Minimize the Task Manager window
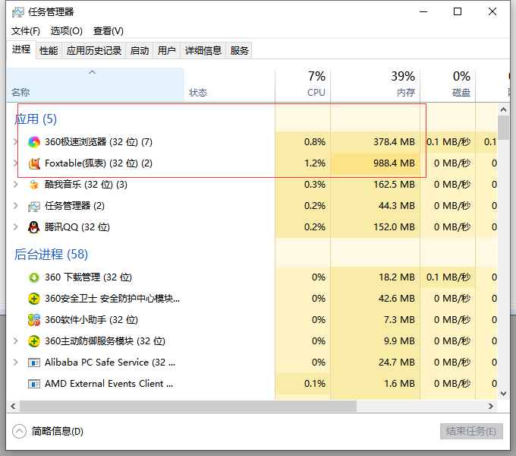Viewport: 516px width, 456px height. click(x=423, y=12)
